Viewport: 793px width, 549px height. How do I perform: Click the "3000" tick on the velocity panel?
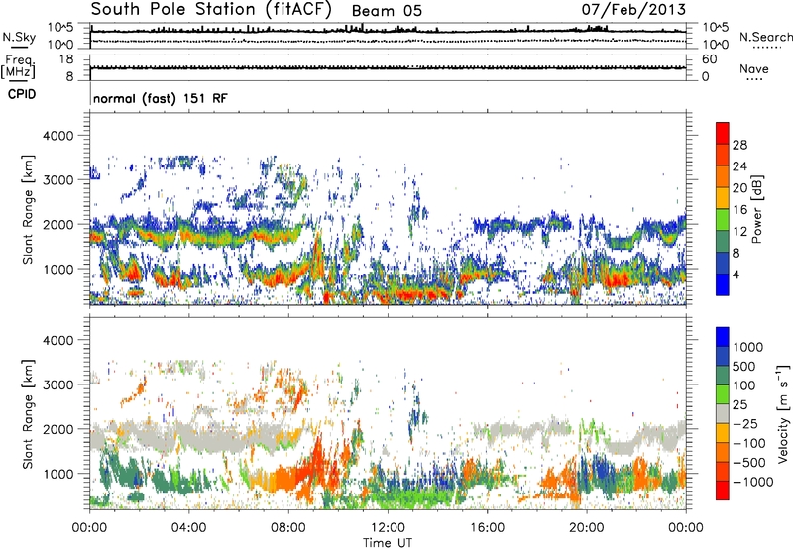click(x=57, y=384)
